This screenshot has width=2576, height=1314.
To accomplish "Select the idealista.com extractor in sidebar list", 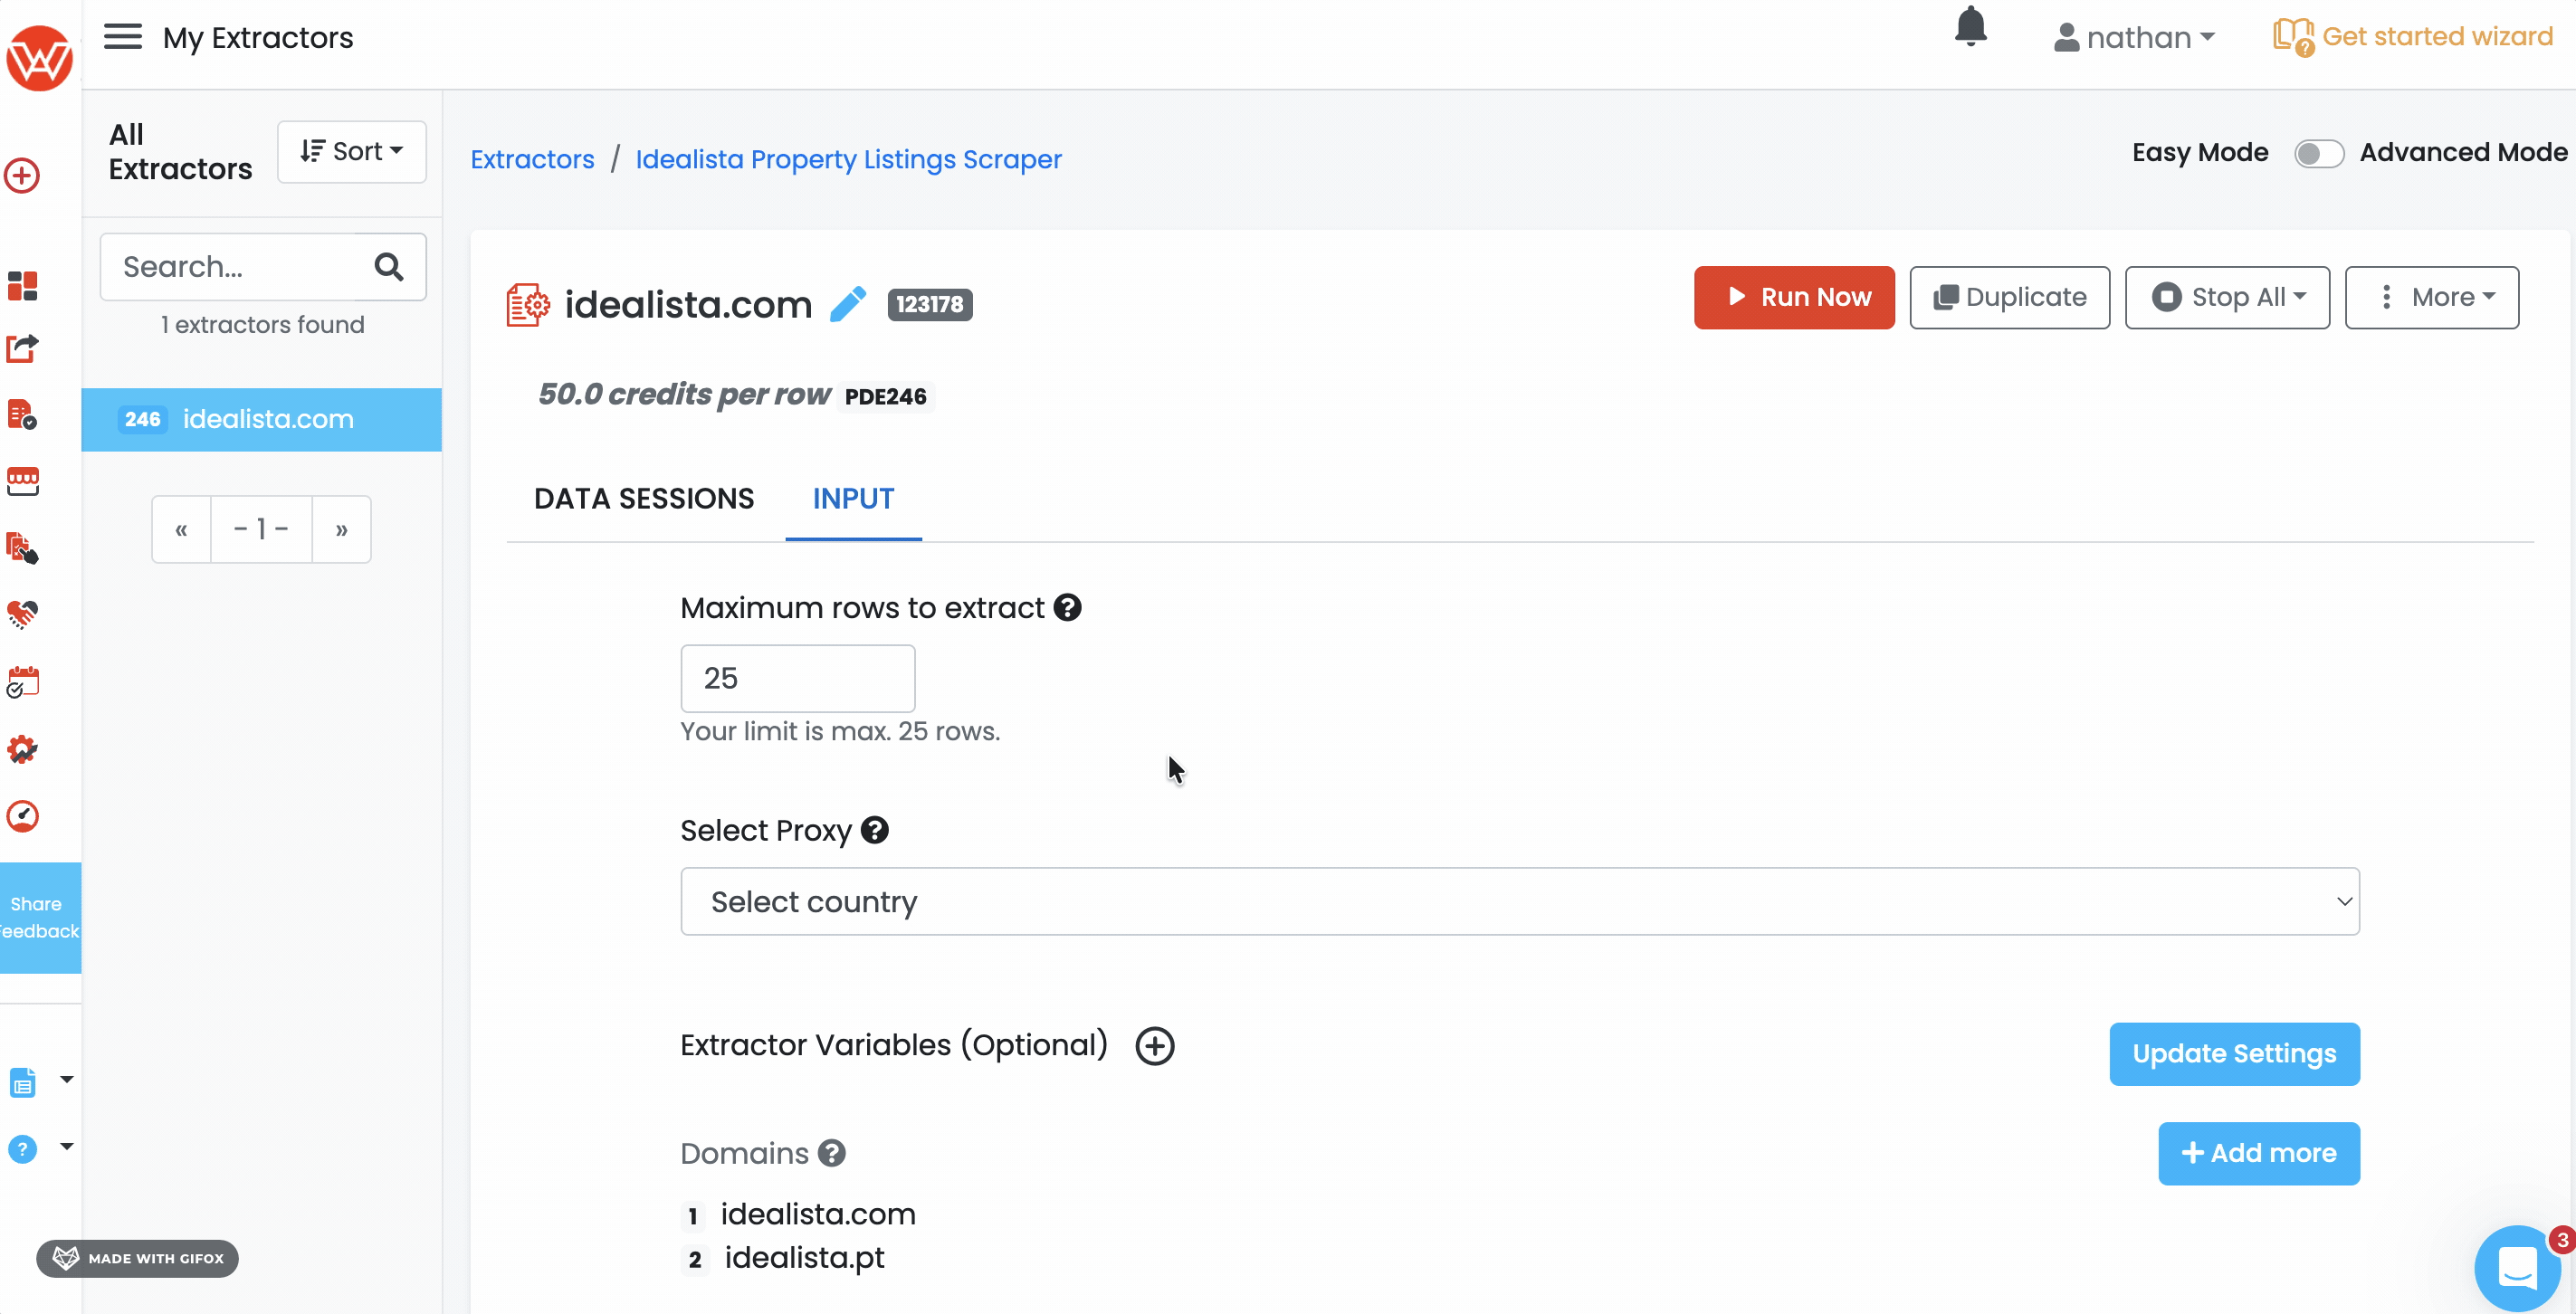I will tap(266, 419).
